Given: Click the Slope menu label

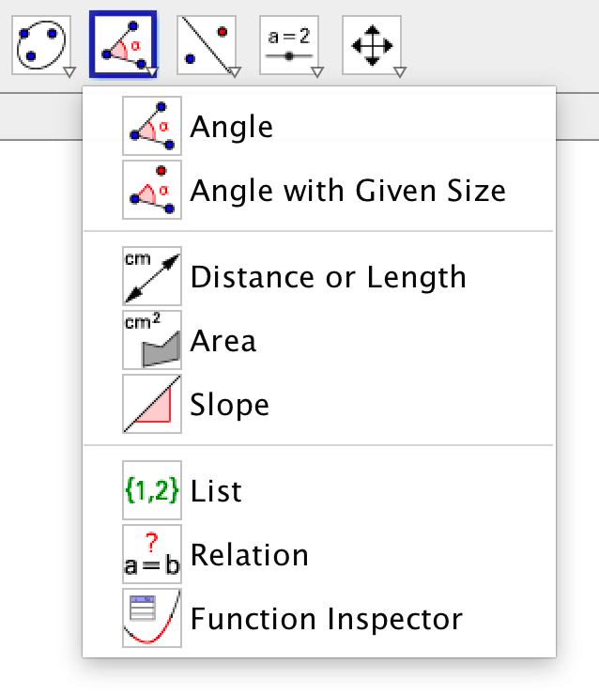Looking at the screenshot, I should 229,404.
